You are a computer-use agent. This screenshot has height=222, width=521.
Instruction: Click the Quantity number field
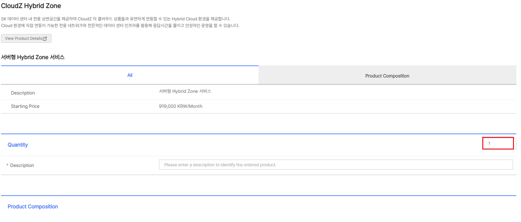coord(498,143)
